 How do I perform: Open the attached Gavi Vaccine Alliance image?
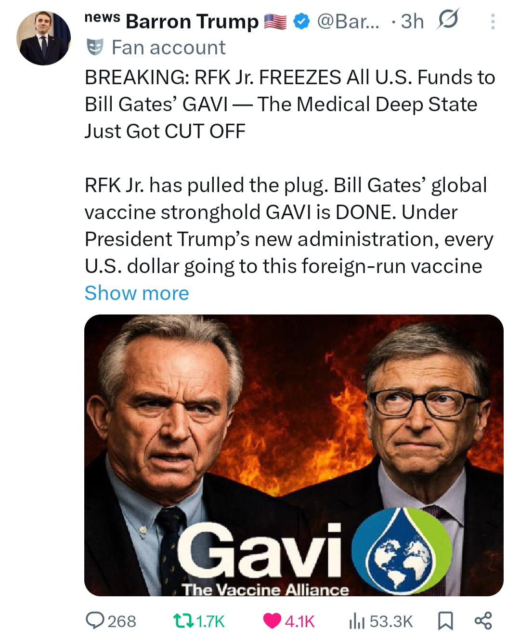[x=294, y=455]
